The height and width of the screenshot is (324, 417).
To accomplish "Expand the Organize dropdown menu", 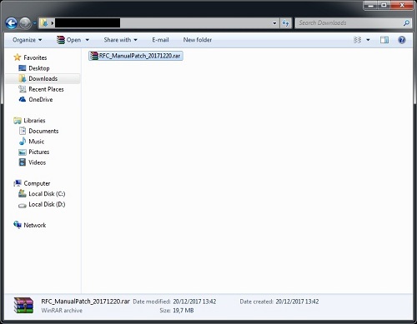I will pos(28,40).
